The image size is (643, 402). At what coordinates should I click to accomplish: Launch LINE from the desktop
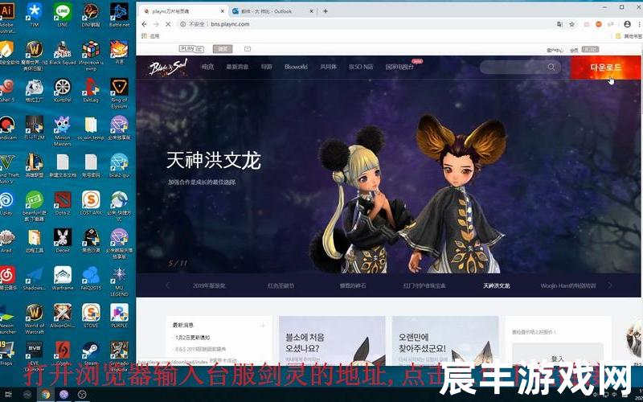coord(63,14)
